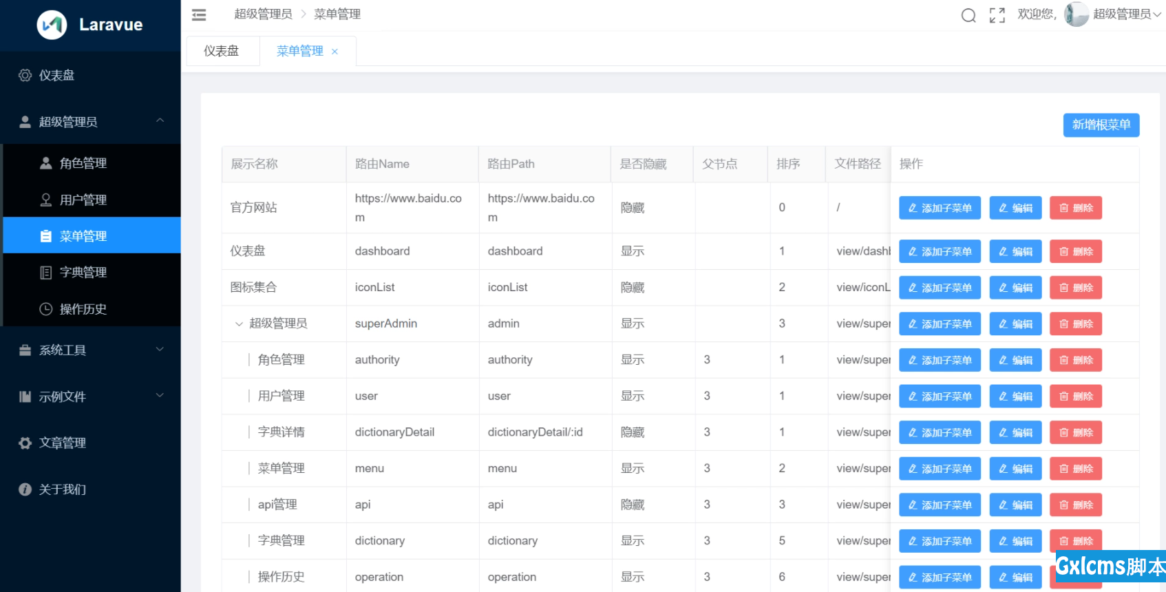Screen dimensions: 1166x592
Task: Collapse the 超级管理员 tree row
Action: coord(239,324)
